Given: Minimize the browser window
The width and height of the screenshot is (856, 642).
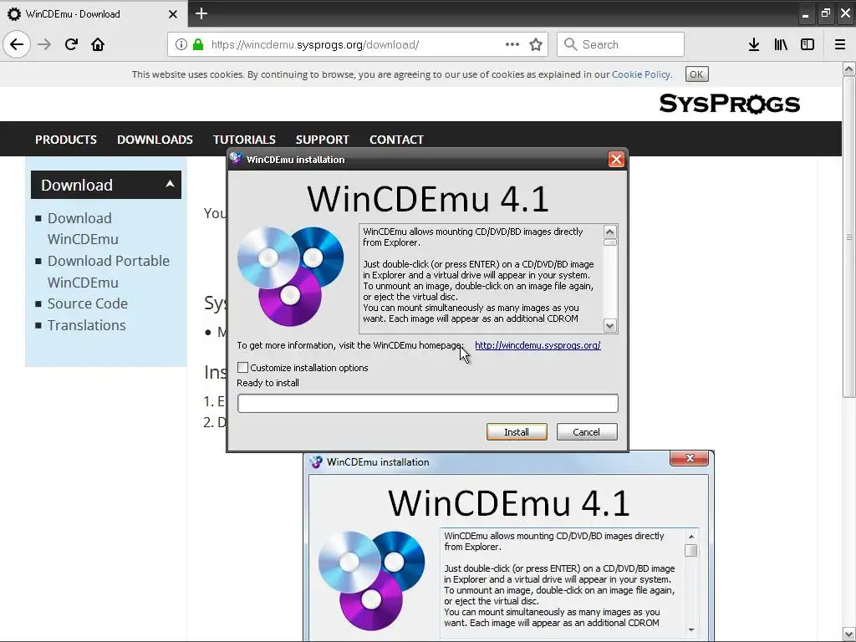Looking at the screenshot, I should tap(805, 15).
